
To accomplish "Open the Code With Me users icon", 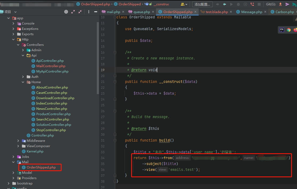I will point(184,4).
